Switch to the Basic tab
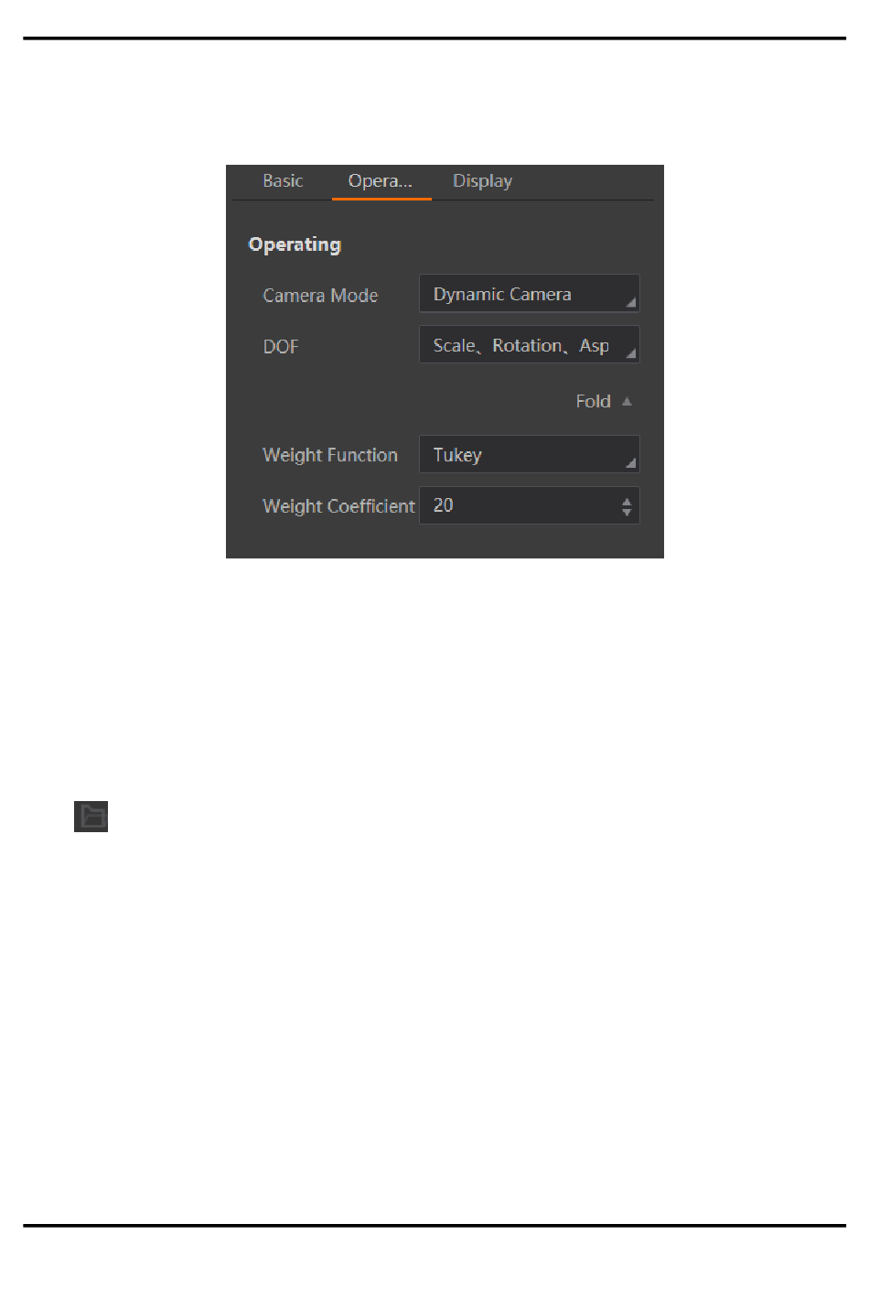The image size is (869, 1289). pyautogui.click(x=283, y=181)
